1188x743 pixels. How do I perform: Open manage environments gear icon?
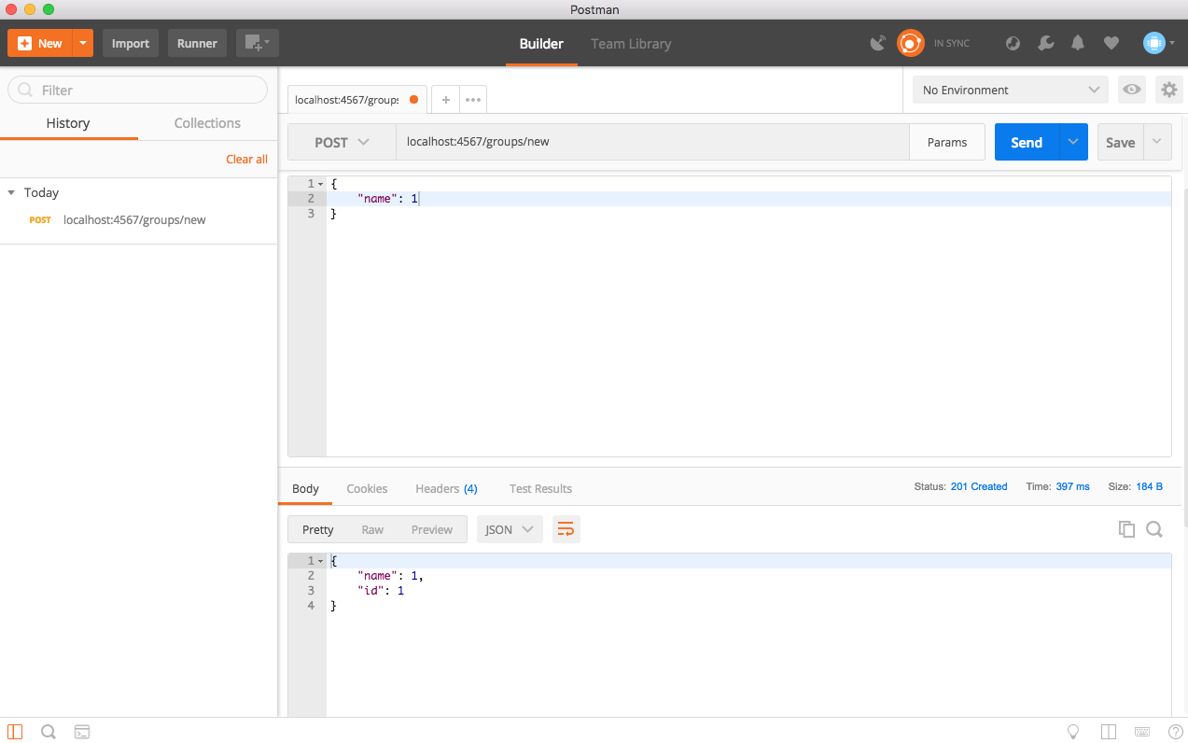click(1168, 90)
